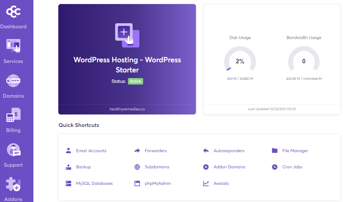The height and width of the screenshot is (202, 343).
Task: Click the Backup upload icon
Action: coord(68,167)
